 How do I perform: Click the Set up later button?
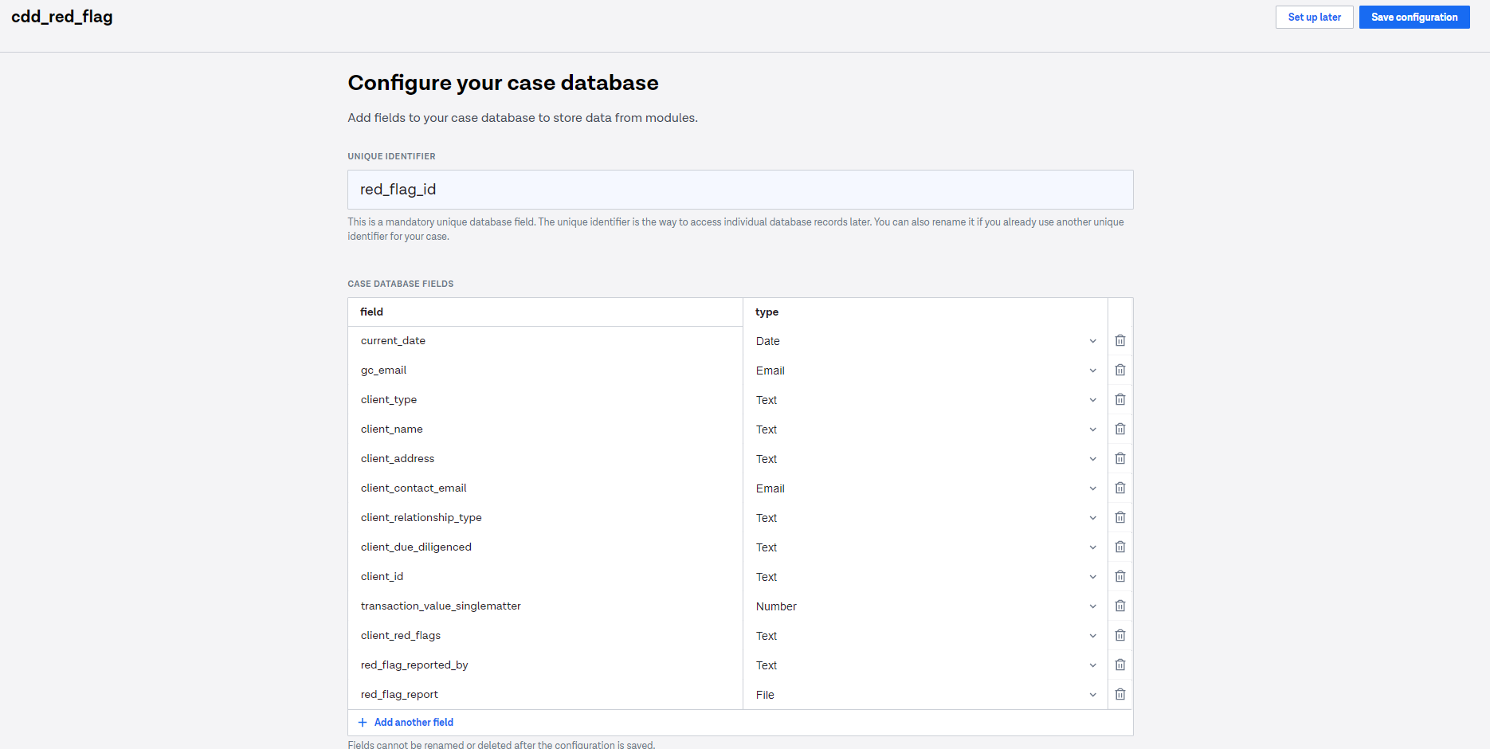click(x=1314, y=17)
